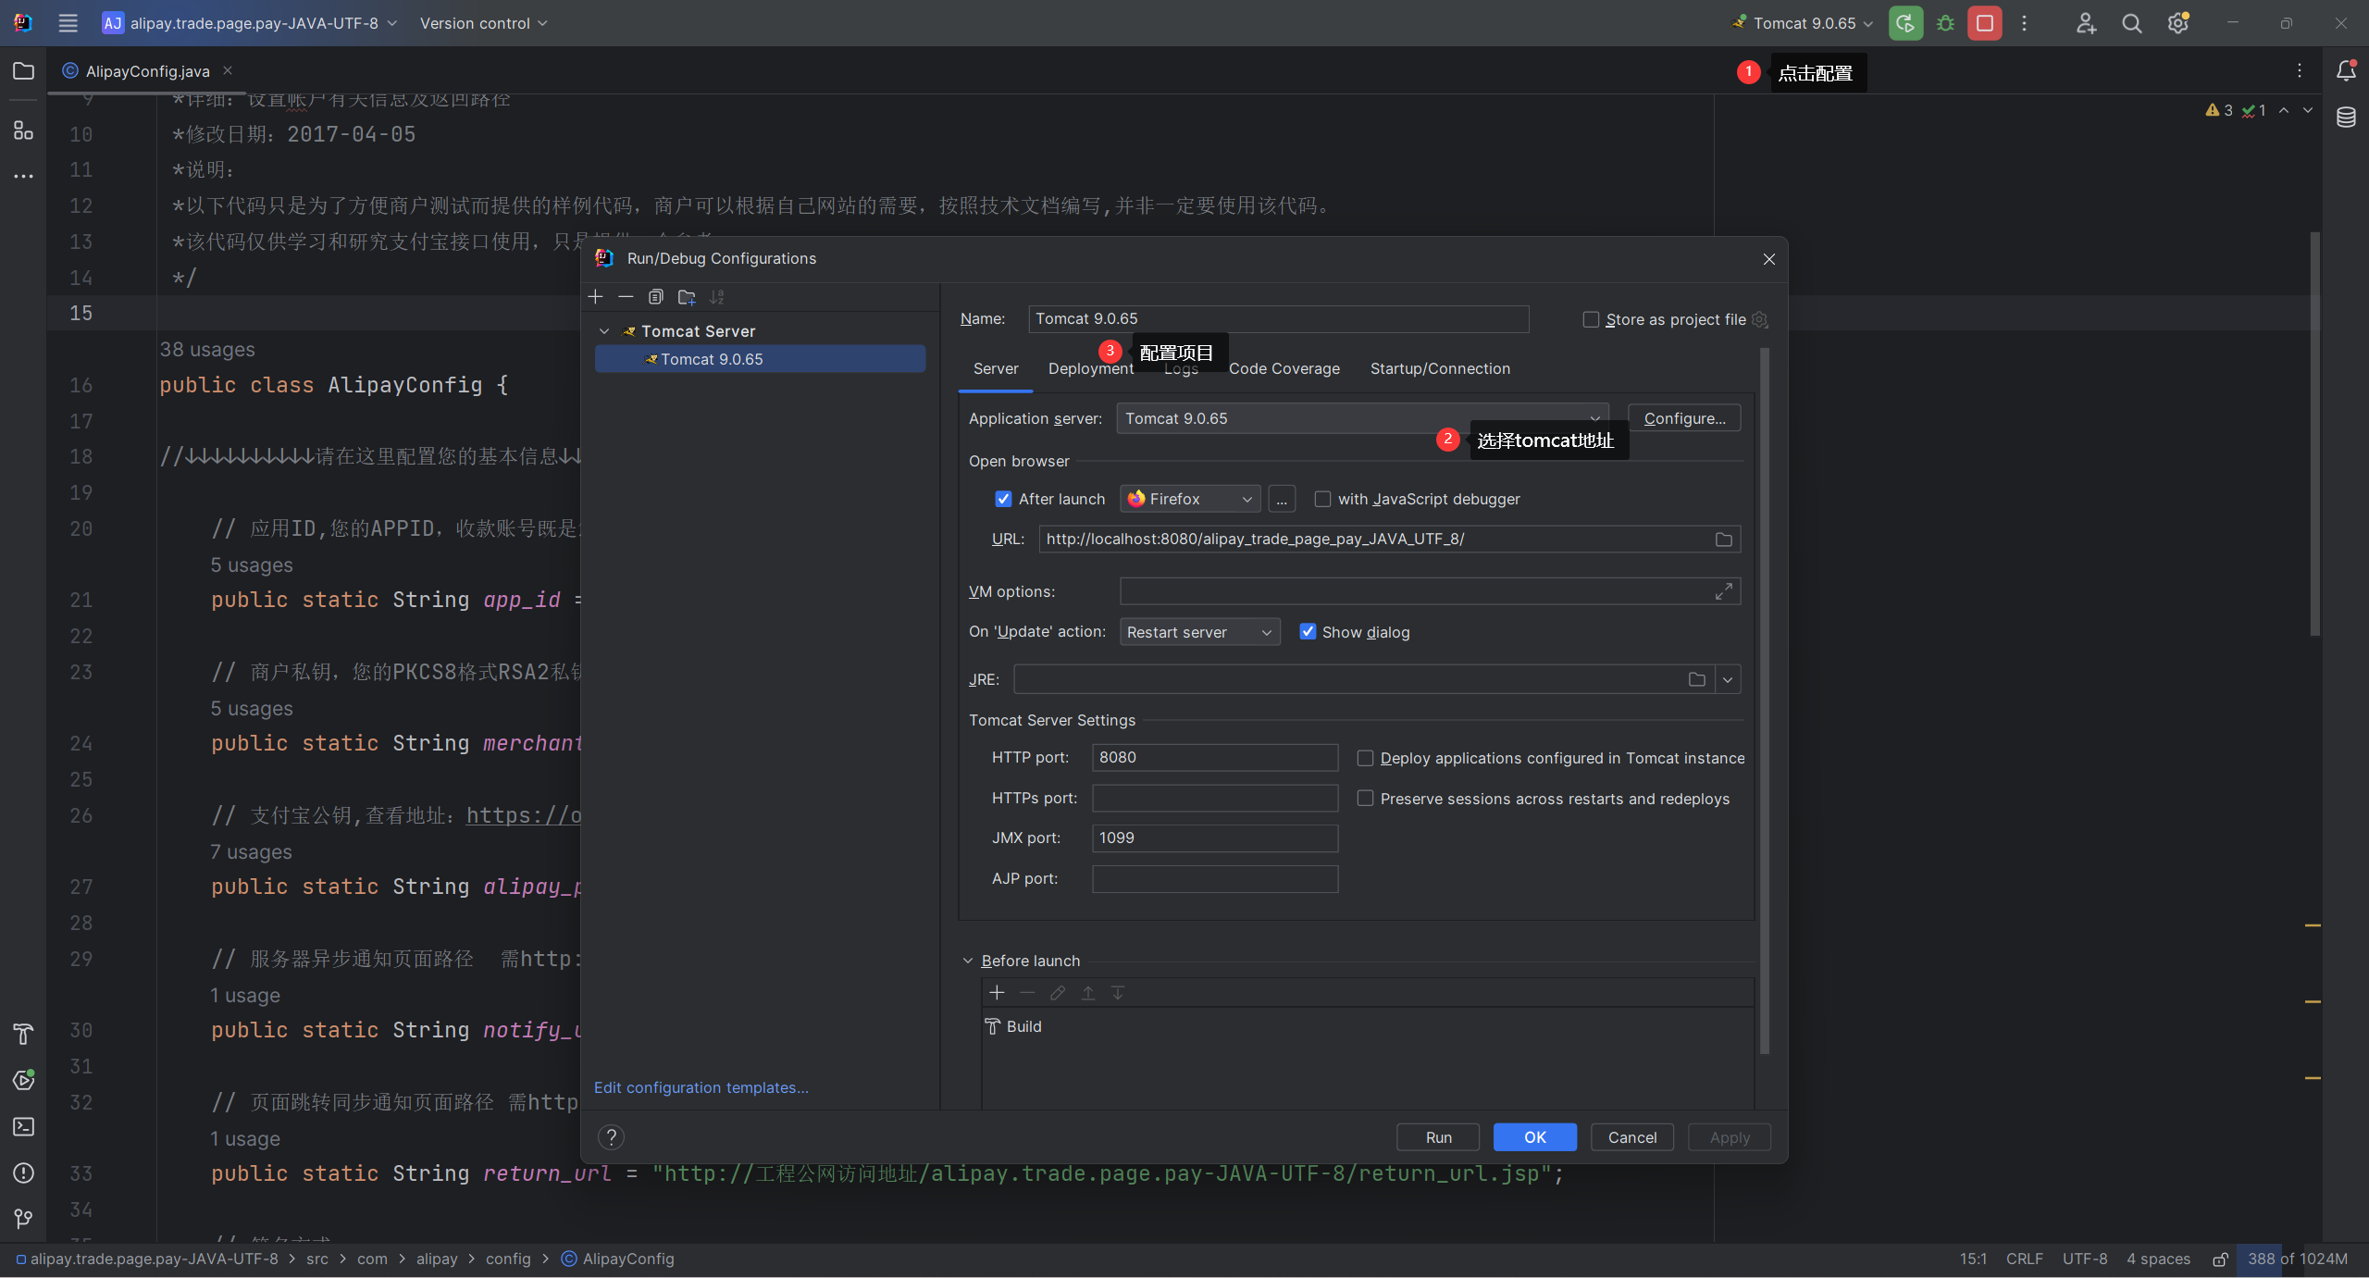Open browser list ellipsis button
The image size is (2369, 1278).
1282,499
